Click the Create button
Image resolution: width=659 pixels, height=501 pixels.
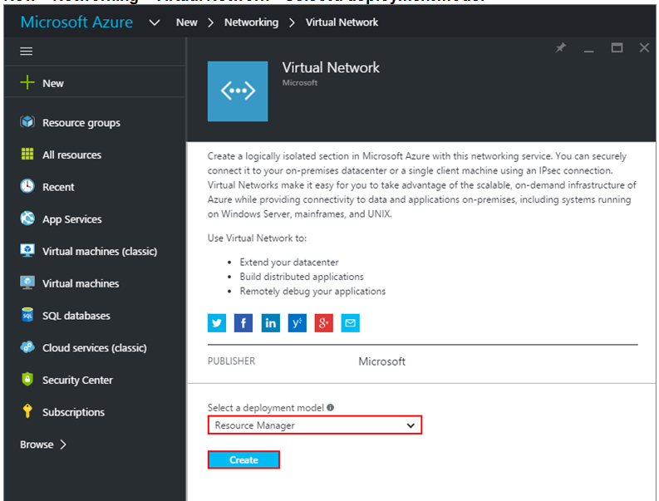coord(243,459)
